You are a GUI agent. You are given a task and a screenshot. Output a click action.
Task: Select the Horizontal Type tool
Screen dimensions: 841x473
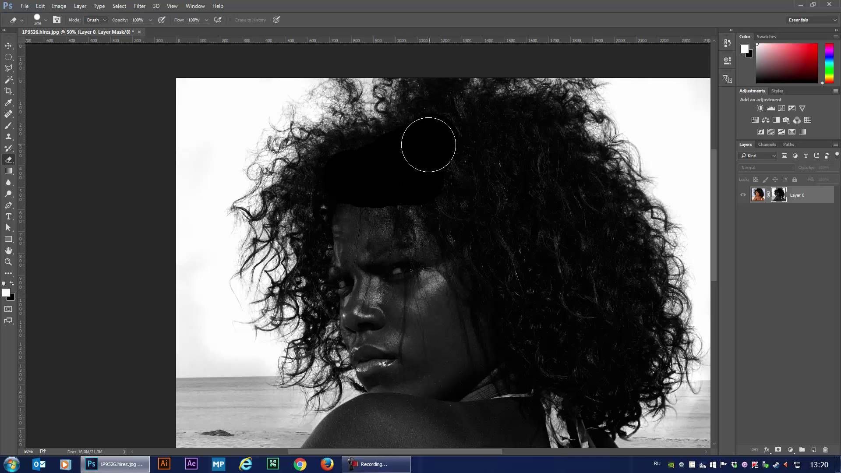[x=8, y=216]
